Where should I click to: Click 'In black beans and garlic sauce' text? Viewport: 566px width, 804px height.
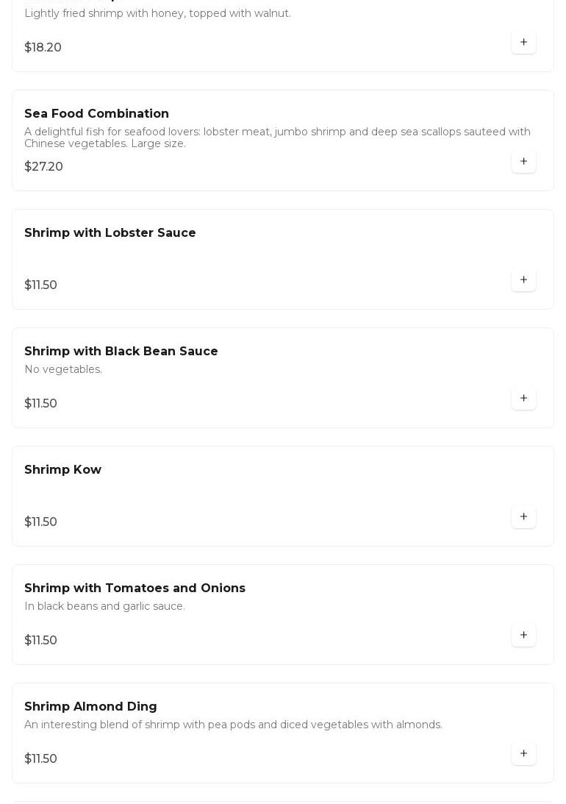[104, 606]
